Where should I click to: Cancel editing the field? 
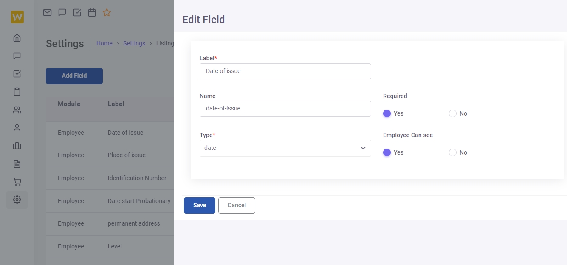tap(237, 206)
